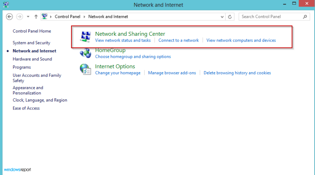Screen dimensions: 315x175
Task: Close the Network and Internet window
Action: pyautogui.click(x=307, y=3)
